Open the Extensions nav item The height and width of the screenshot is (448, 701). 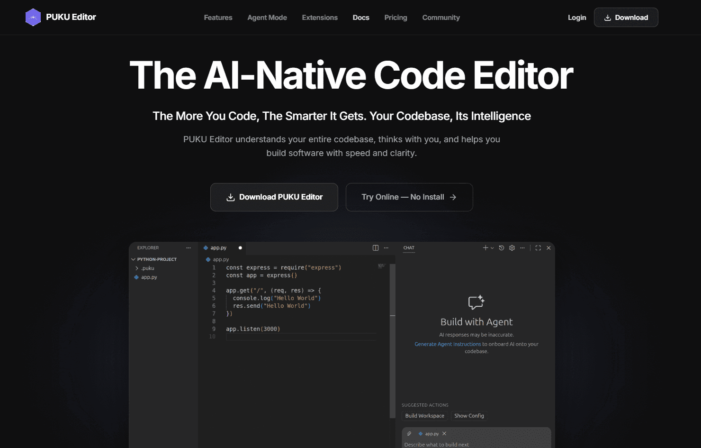point(320,18)
